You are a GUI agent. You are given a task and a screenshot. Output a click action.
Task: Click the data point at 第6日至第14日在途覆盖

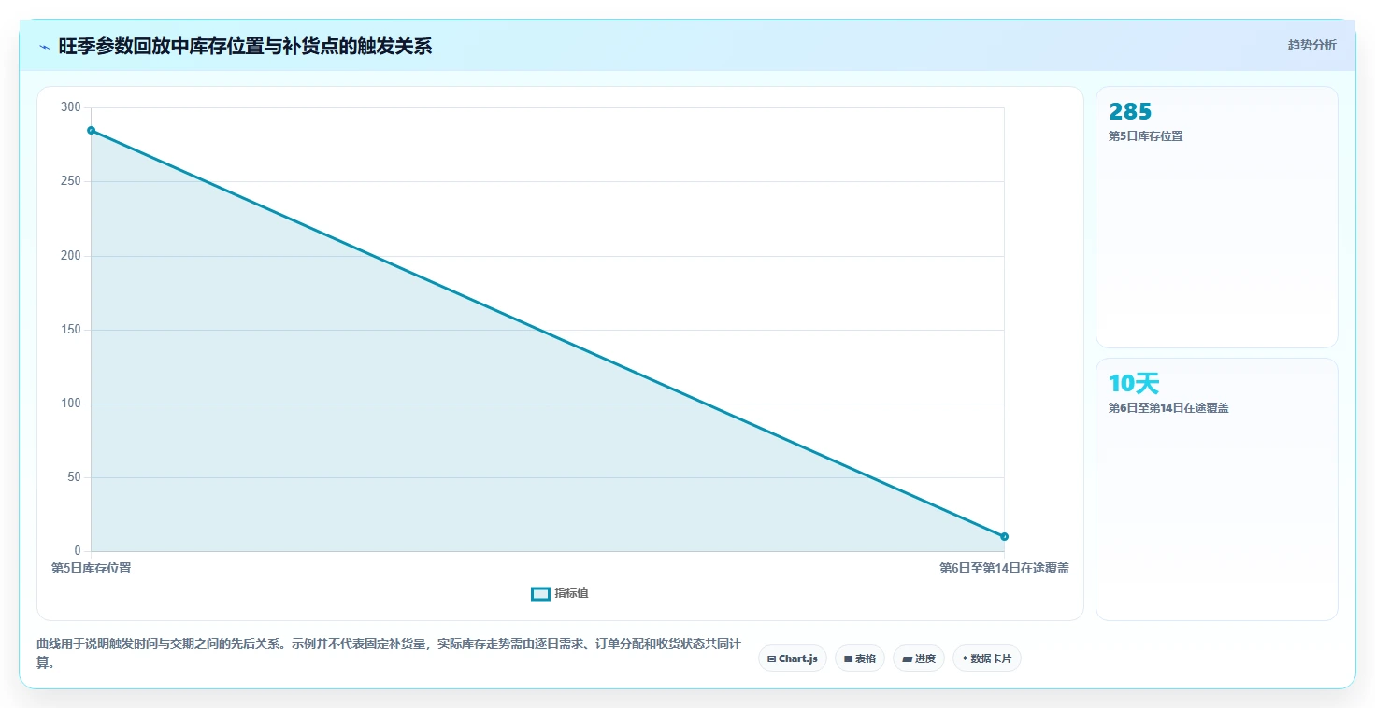tap(1004, 536)
